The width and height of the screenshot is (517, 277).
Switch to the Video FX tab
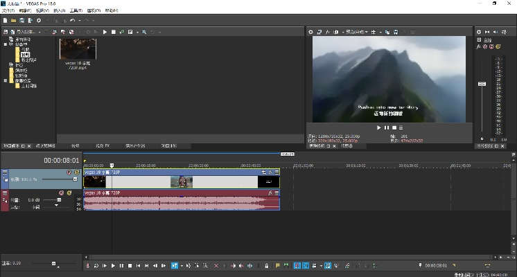click(103, 146)
